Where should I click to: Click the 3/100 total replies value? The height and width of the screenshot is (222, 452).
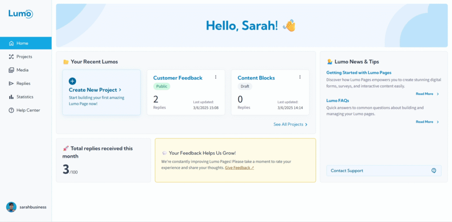click(x=70, y=169)
